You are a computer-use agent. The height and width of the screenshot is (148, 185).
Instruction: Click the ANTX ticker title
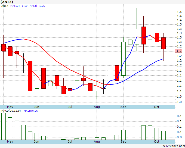pos(7,2)
